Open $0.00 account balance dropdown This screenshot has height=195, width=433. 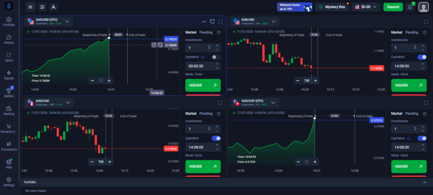(366, 7)
